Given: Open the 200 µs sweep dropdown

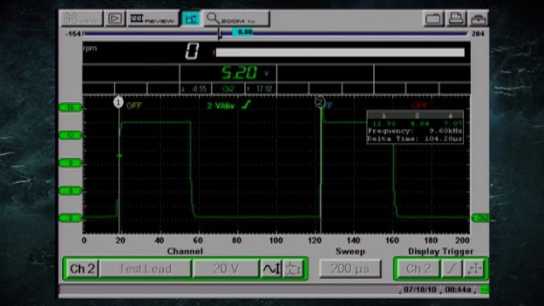Looking at the screenshot, I should pos(350,269).
